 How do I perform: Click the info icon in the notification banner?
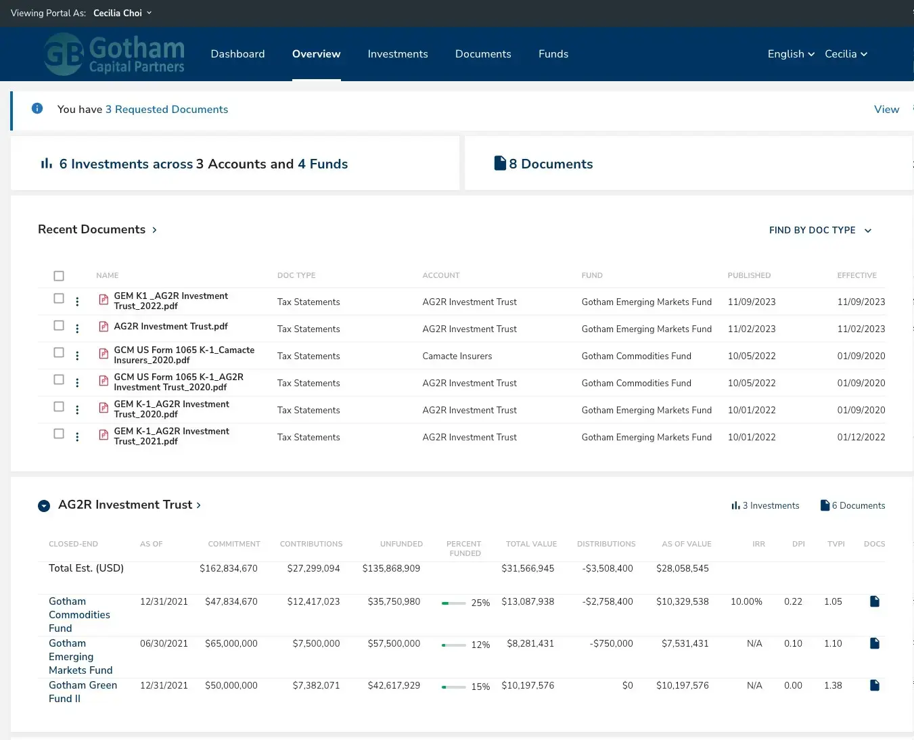coord(37,108)
